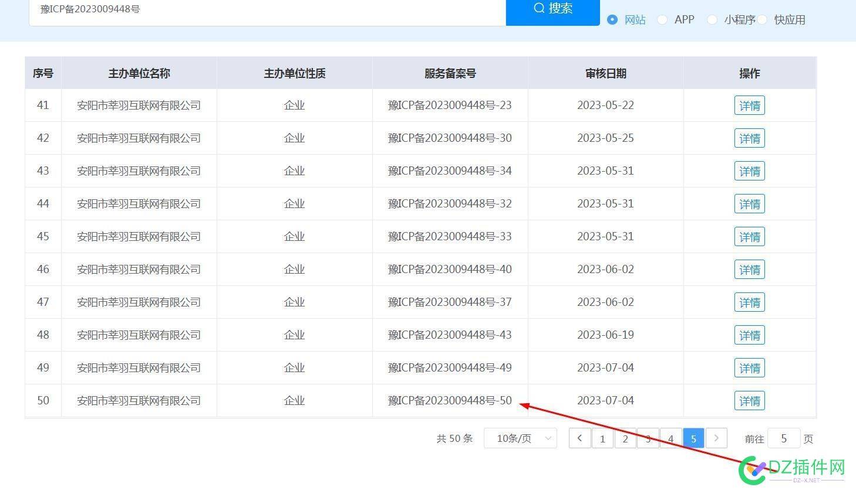Click the 审核日期 column header

pyautogui.click(x=606, y=73)
